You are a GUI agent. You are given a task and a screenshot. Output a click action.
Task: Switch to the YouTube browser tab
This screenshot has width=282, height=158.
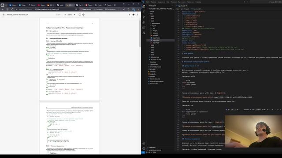tap(41, 5)
